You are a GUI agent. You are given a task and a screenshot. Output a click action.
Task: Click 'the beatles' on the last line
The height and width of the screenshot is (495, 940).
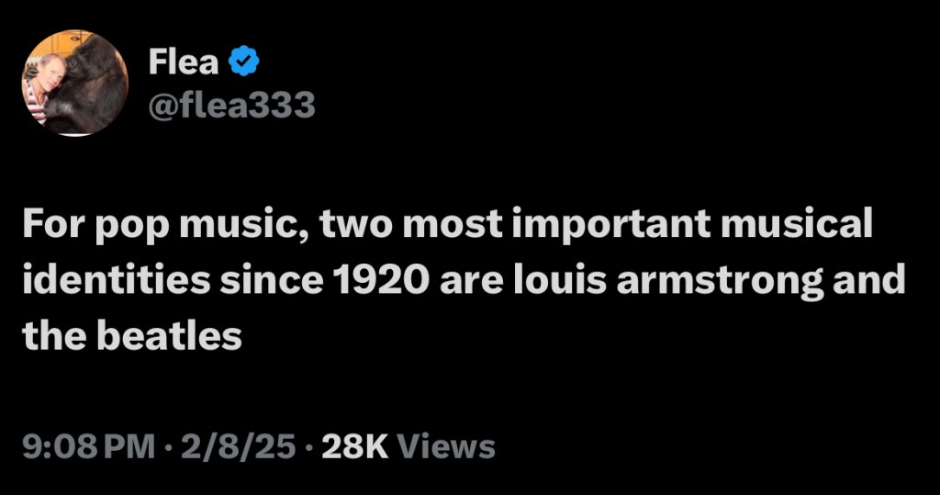coord(134,337)
